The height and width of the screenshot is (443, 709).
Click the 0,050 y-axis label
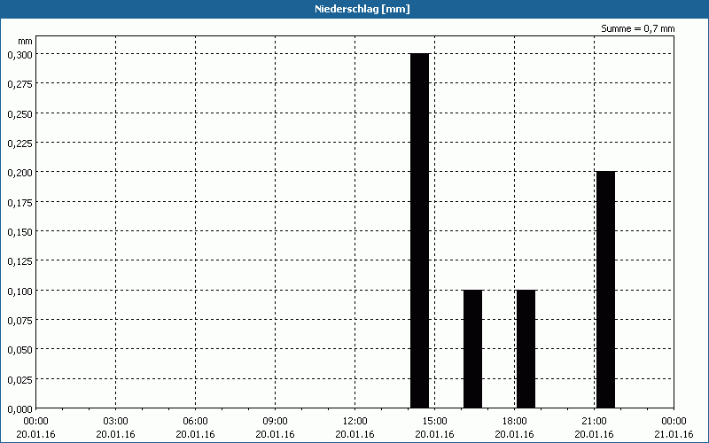click(19, 350)
